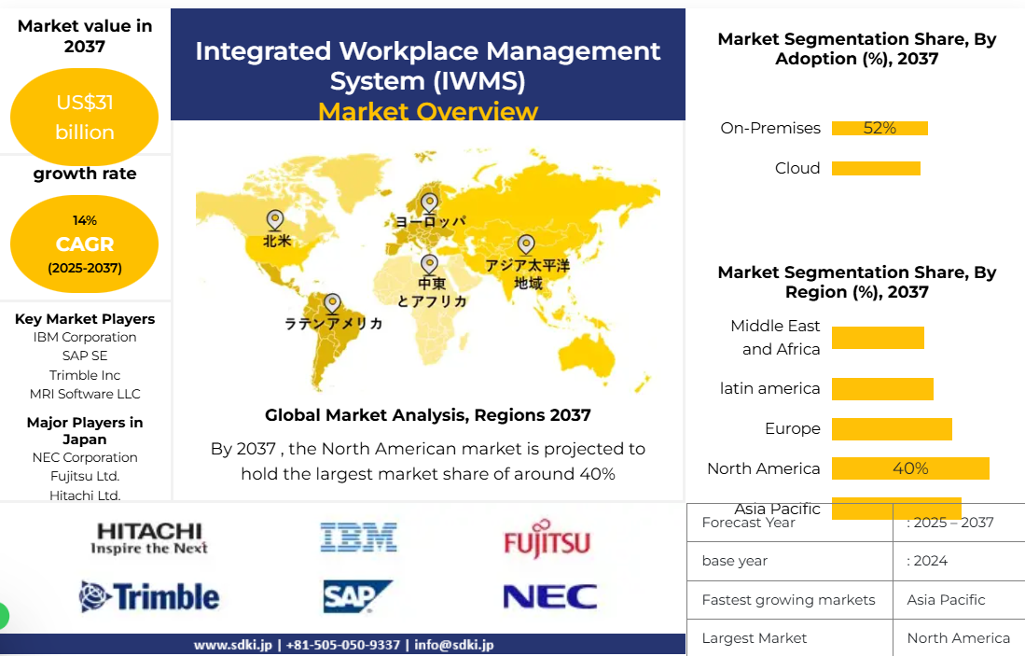Click the Trimble logo
The height and width of the screenshot is (656, 1025).
click(149, 596)
